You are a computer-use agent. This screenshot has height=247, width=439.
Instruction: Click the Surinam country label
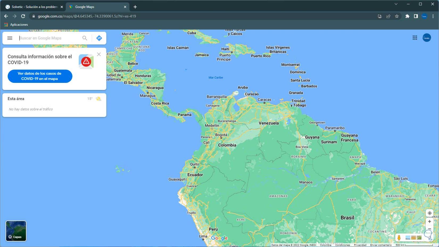(x=329, y=142)
